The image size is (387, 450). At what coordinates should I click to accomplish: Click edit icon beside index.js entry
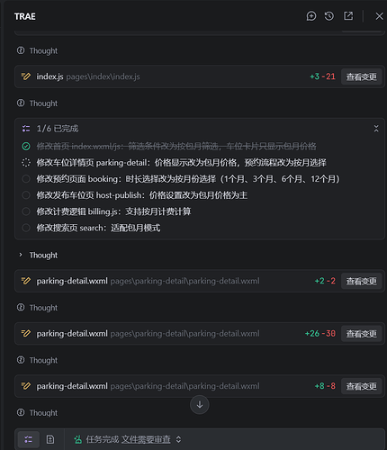point(26,76)
